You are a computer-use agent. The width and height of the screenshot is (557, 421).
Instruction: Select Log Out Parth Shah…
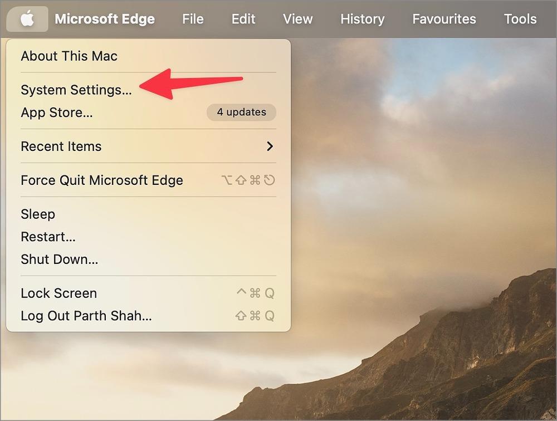[149, 316]
